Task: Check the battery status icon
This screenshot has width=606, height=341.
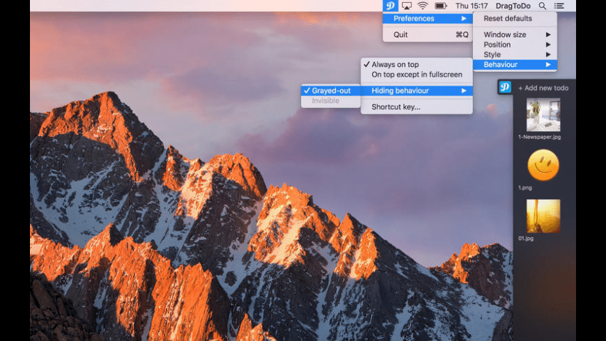Action: (441, 6)
